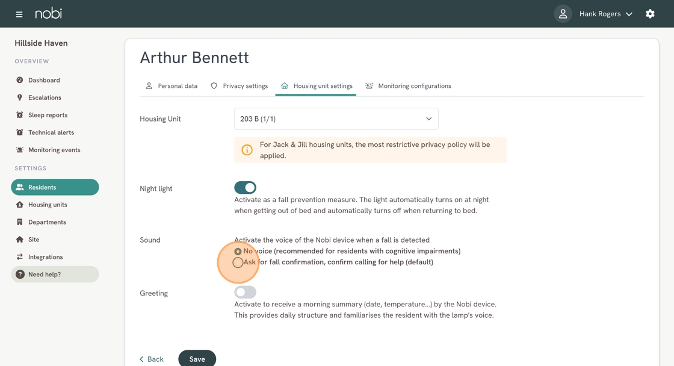Enable the Greeting toggle
Image resolution: width=674 pixels, height=366 pixels.
[245, 293]
